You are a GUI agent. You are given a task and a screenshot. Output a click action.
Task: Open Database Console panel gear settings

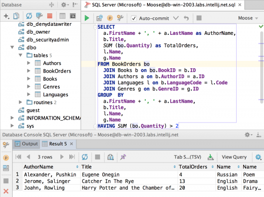point(248,135)
